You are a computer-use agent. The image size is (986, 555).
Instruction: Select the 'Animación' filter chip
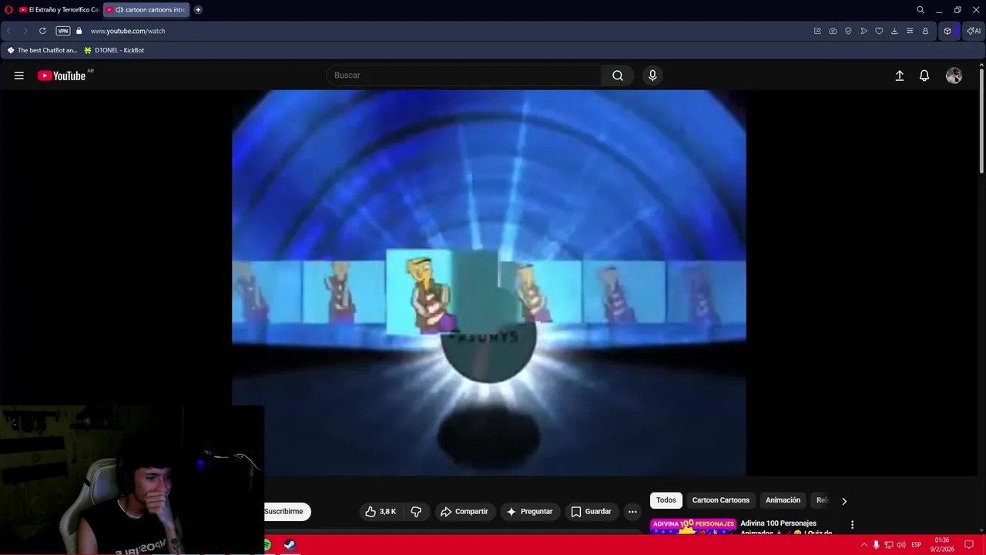[783, 500]
